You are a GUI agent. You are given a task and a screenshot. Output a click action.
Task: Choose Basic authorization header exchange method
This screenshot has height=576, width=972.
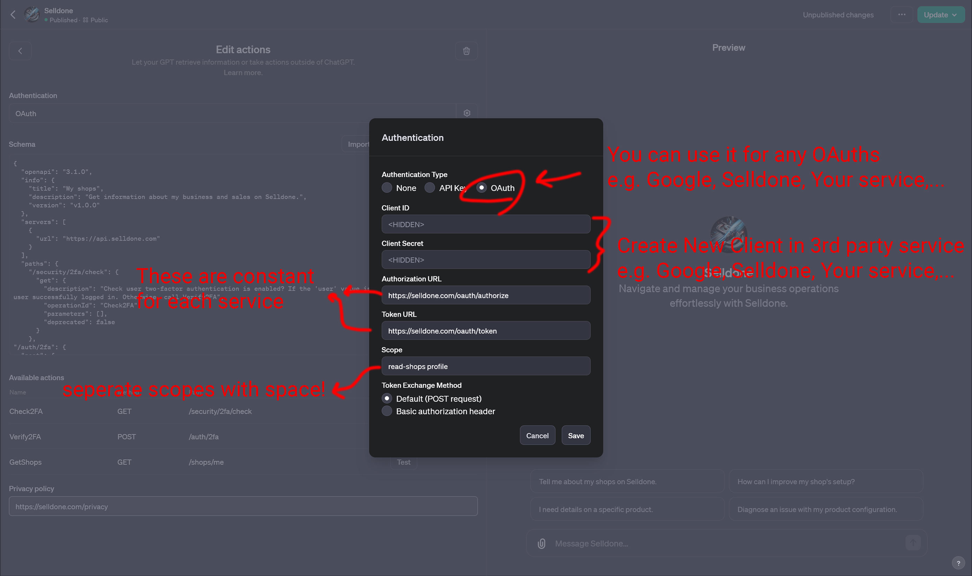[x=387, y=411]
